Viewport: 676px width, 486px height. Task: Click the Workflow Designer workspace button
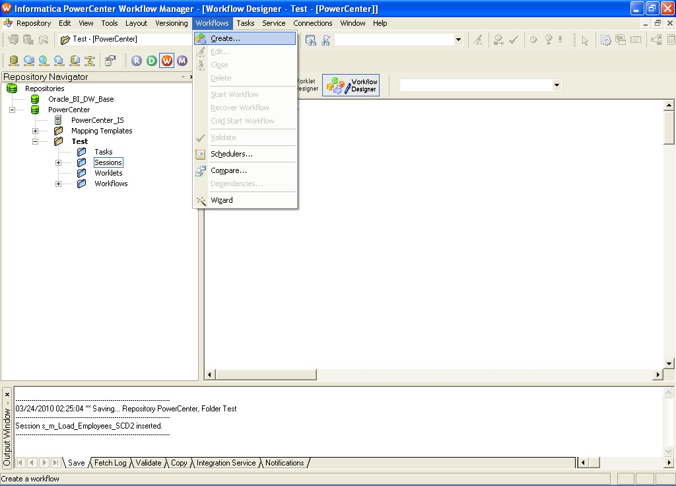[x=351, y=85]
